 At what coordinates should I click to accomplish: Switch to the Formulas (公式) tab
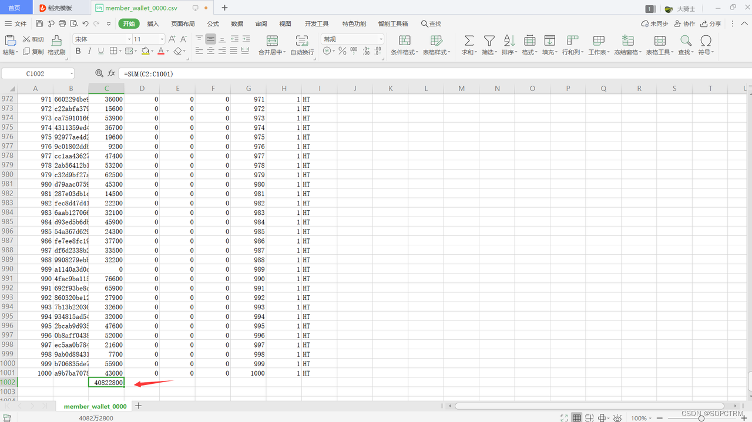pyautogui.click(x=213, y=23)
